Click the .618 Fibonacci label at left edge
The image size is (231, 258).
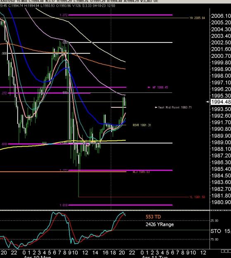pyautogui.click(x=4, y=144)
